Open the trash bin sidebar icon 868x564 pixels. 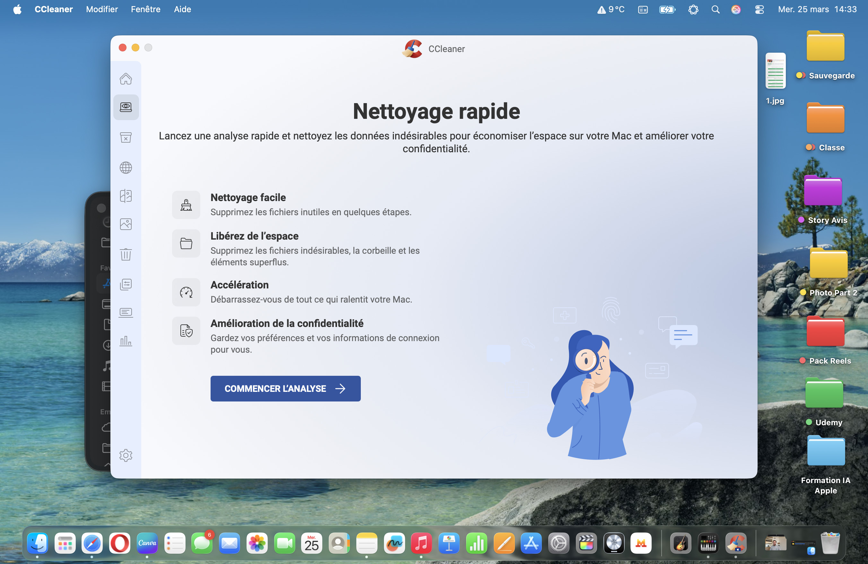coord(126,254)
